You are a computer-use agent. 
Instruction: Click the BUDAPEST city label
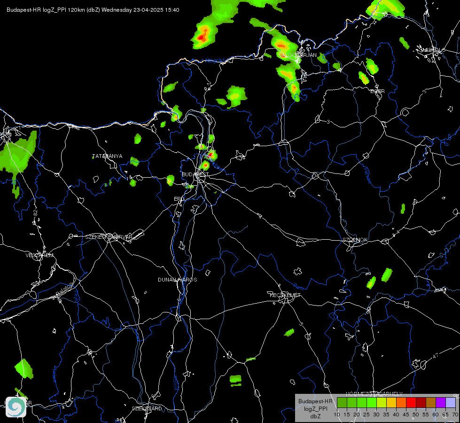[x=195, y=174]
